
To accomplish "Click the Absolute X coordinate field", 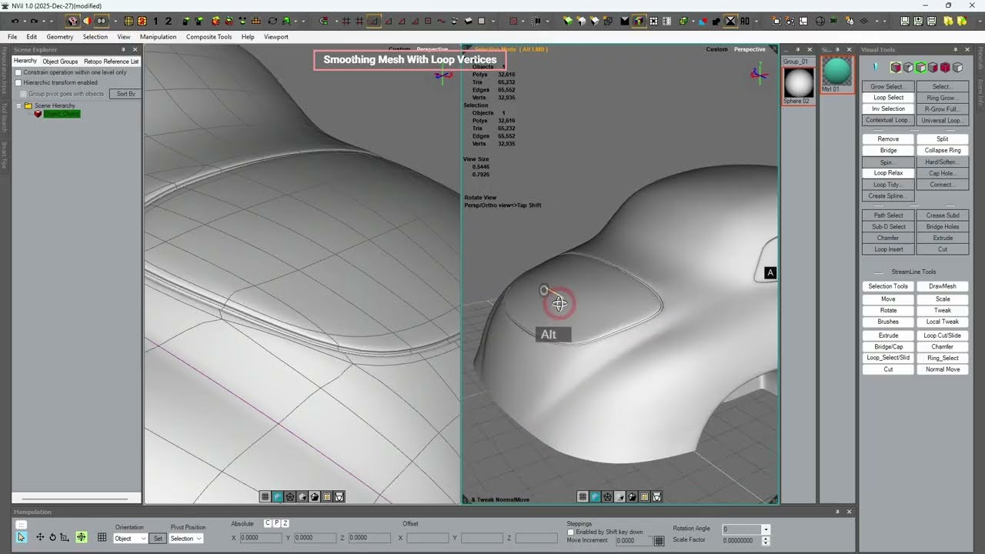I will pyautogui.click(x=261, y=538).
